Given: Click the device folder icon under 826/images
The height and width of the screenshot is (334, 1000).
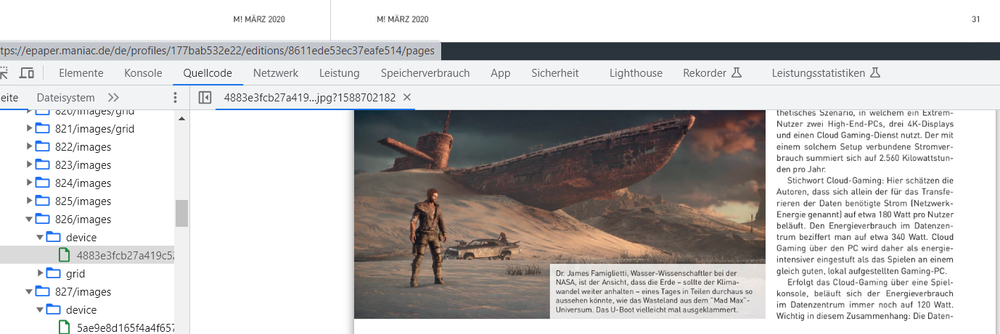Looking at the screenshot, I should point(53,237).
